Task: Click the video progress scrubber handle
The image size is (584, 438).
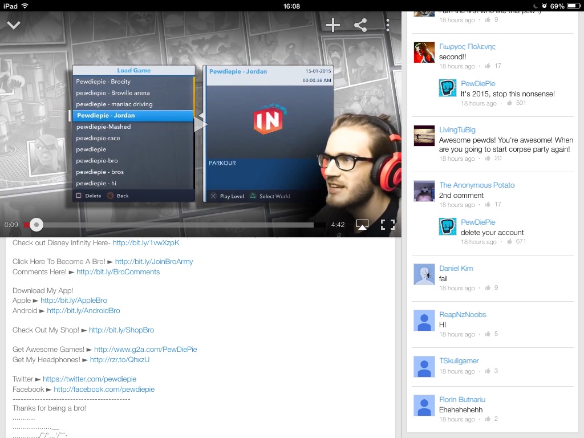Action: [x=36, y=225]
